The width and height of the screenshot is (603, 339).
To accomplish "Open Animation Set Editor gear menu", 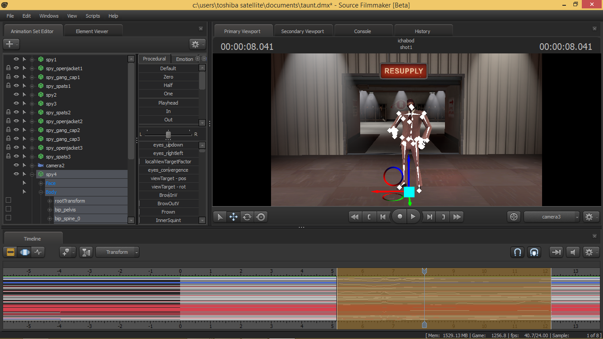I will pyautogui.click(x=197, y=44).
